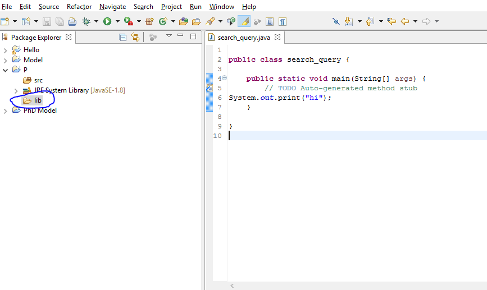Click the New Java Class icon
The image size is (487, 290).
[163, 21]
